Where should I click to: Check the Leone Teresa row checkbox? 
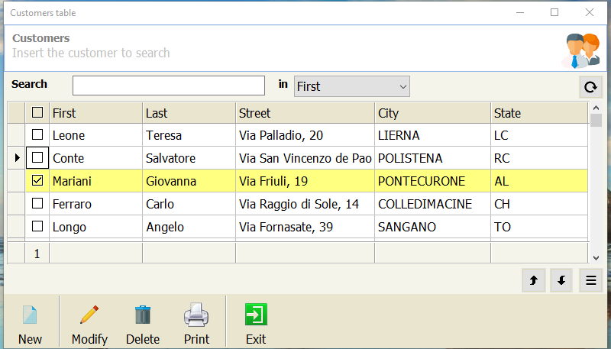37,134
